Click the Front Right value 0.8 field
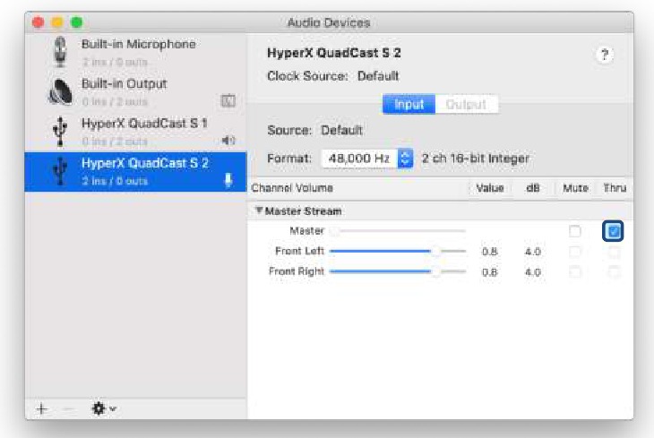This screenshot has height=438, width=654. tap(489, 272)
